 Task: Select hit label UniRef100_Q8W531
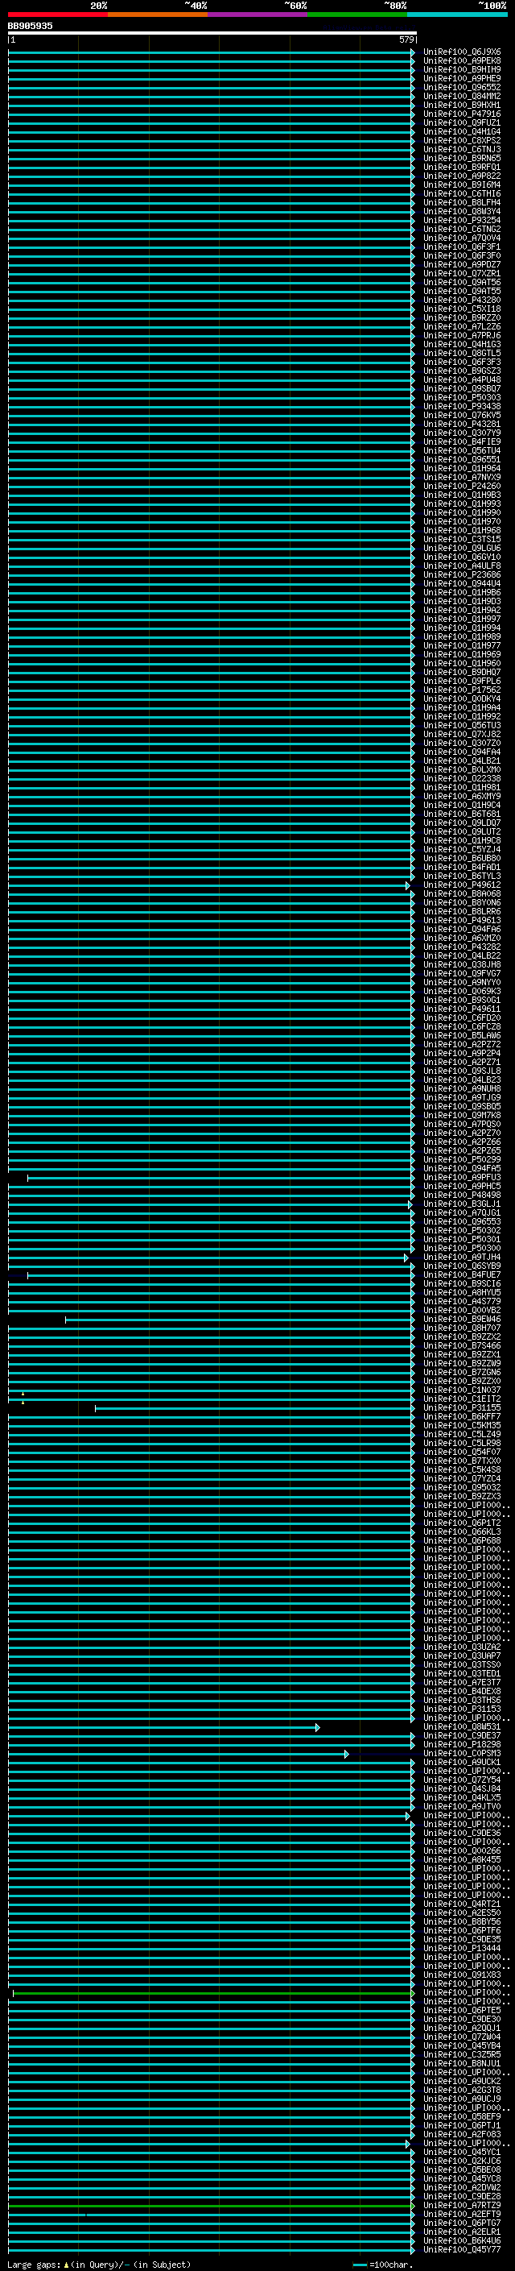point(462,1726)
